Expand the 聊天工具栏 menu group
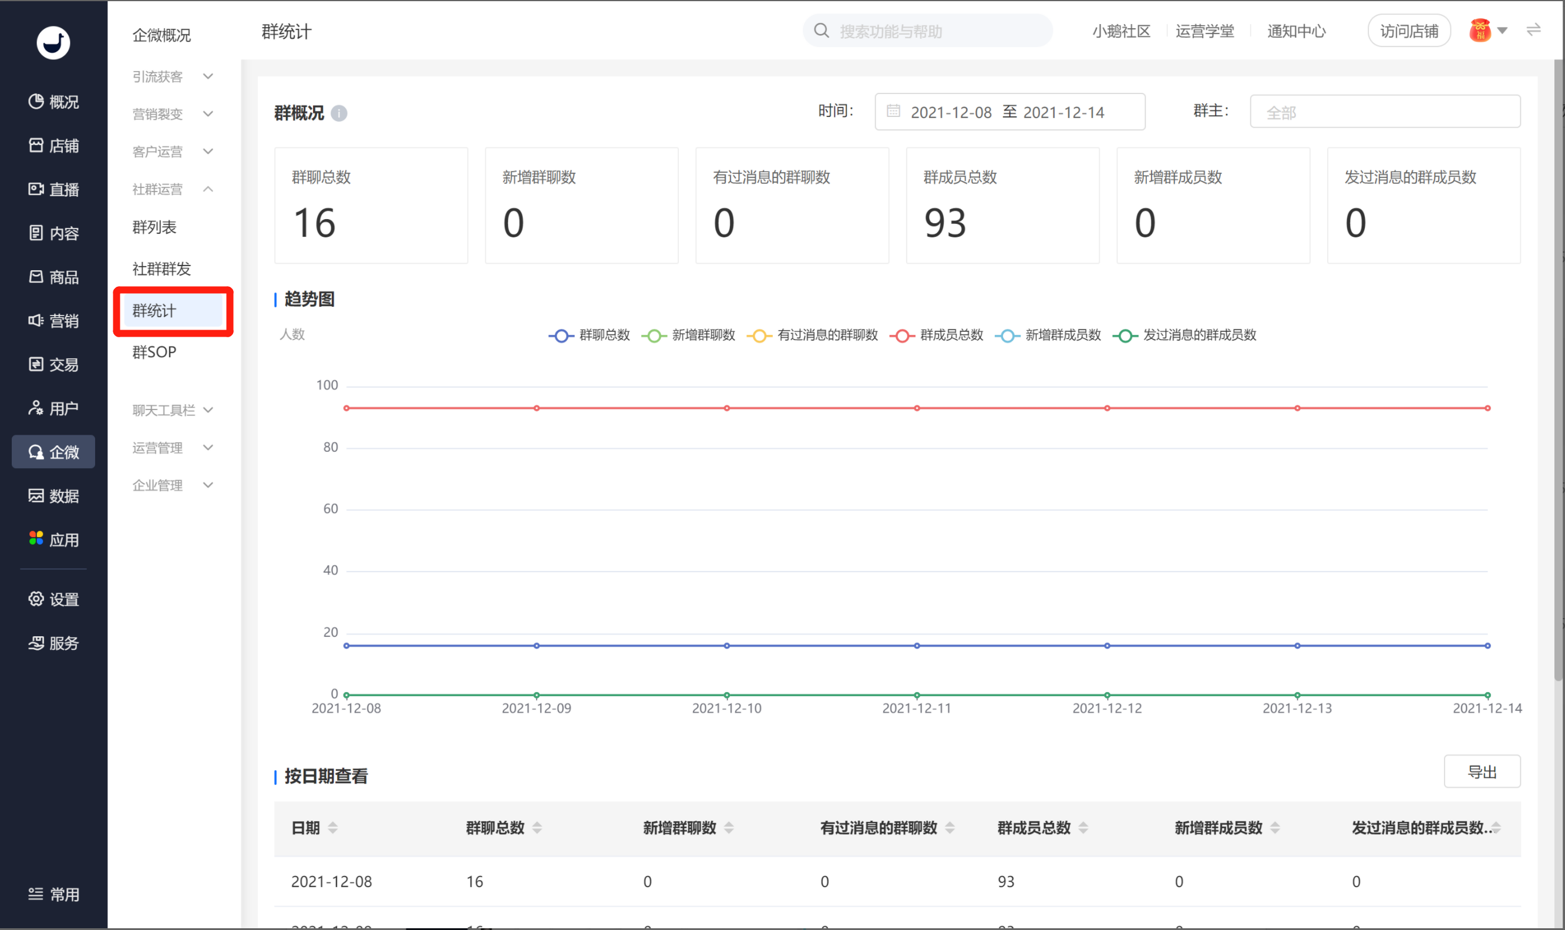1565x930 pixels. pyautogui.click(x=173, y=410)
